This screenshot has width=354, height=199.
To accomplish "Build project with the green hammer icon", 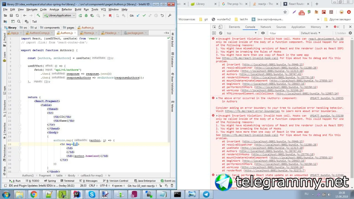I will [x=38, y=15].
